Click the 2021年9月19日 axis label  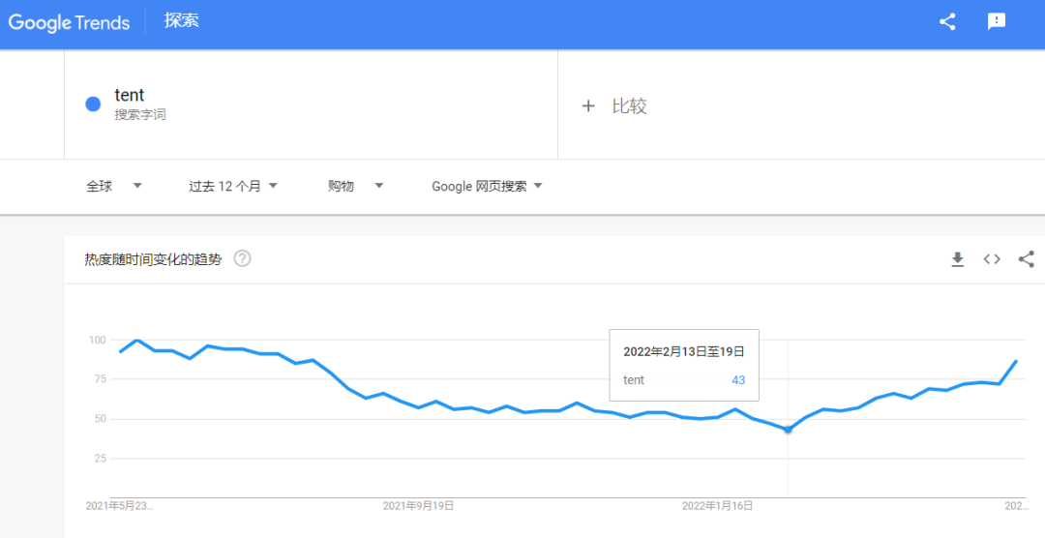[418, 505]
